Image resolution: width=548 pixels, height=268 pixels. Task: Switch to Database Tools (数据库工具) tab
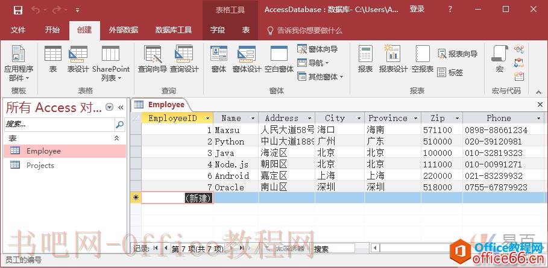(x=174, y=30)
